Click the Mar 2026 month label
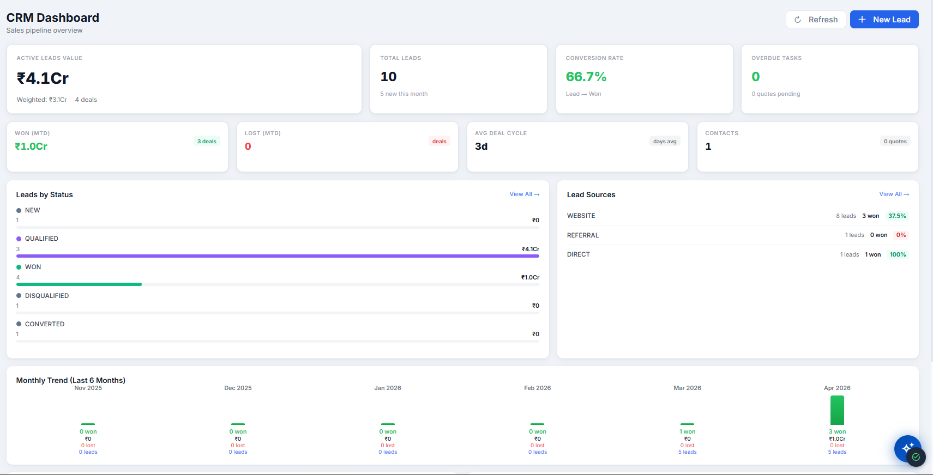Image resolution: width=933 pixels, height=475 pixels. tap(687, 388)
